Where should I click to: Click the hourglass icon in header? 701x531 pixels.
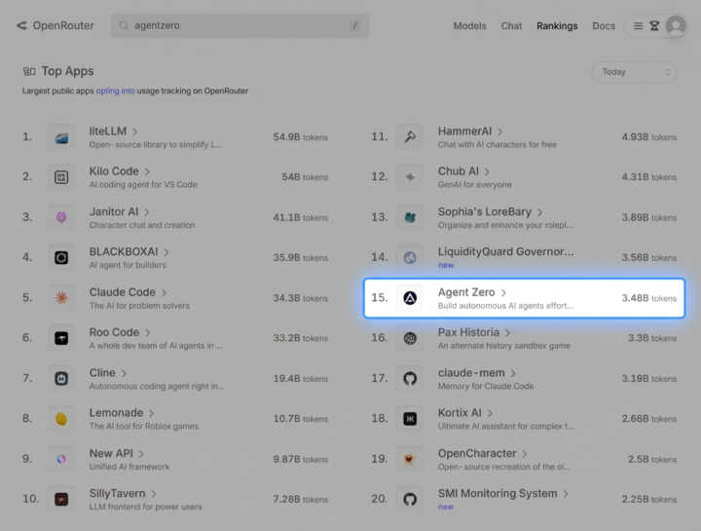[654, 26]
